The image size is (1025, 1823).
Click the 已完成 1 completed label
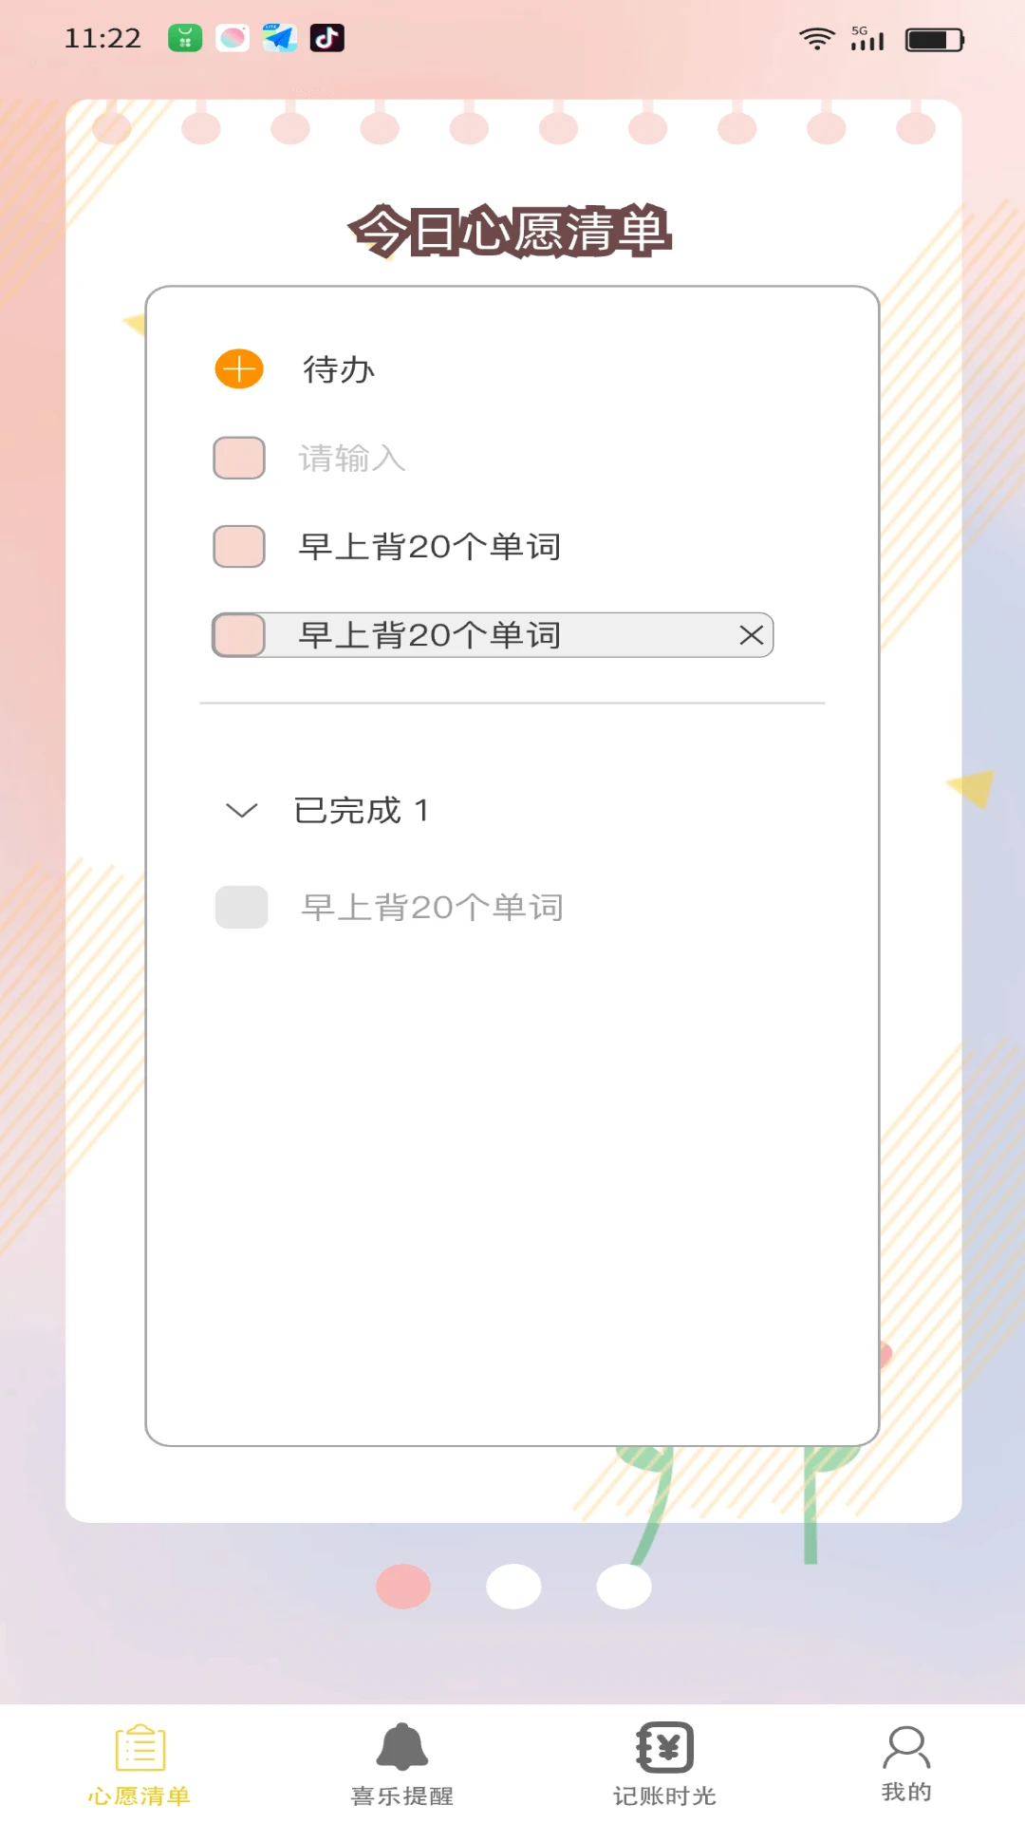pos(362,811)
